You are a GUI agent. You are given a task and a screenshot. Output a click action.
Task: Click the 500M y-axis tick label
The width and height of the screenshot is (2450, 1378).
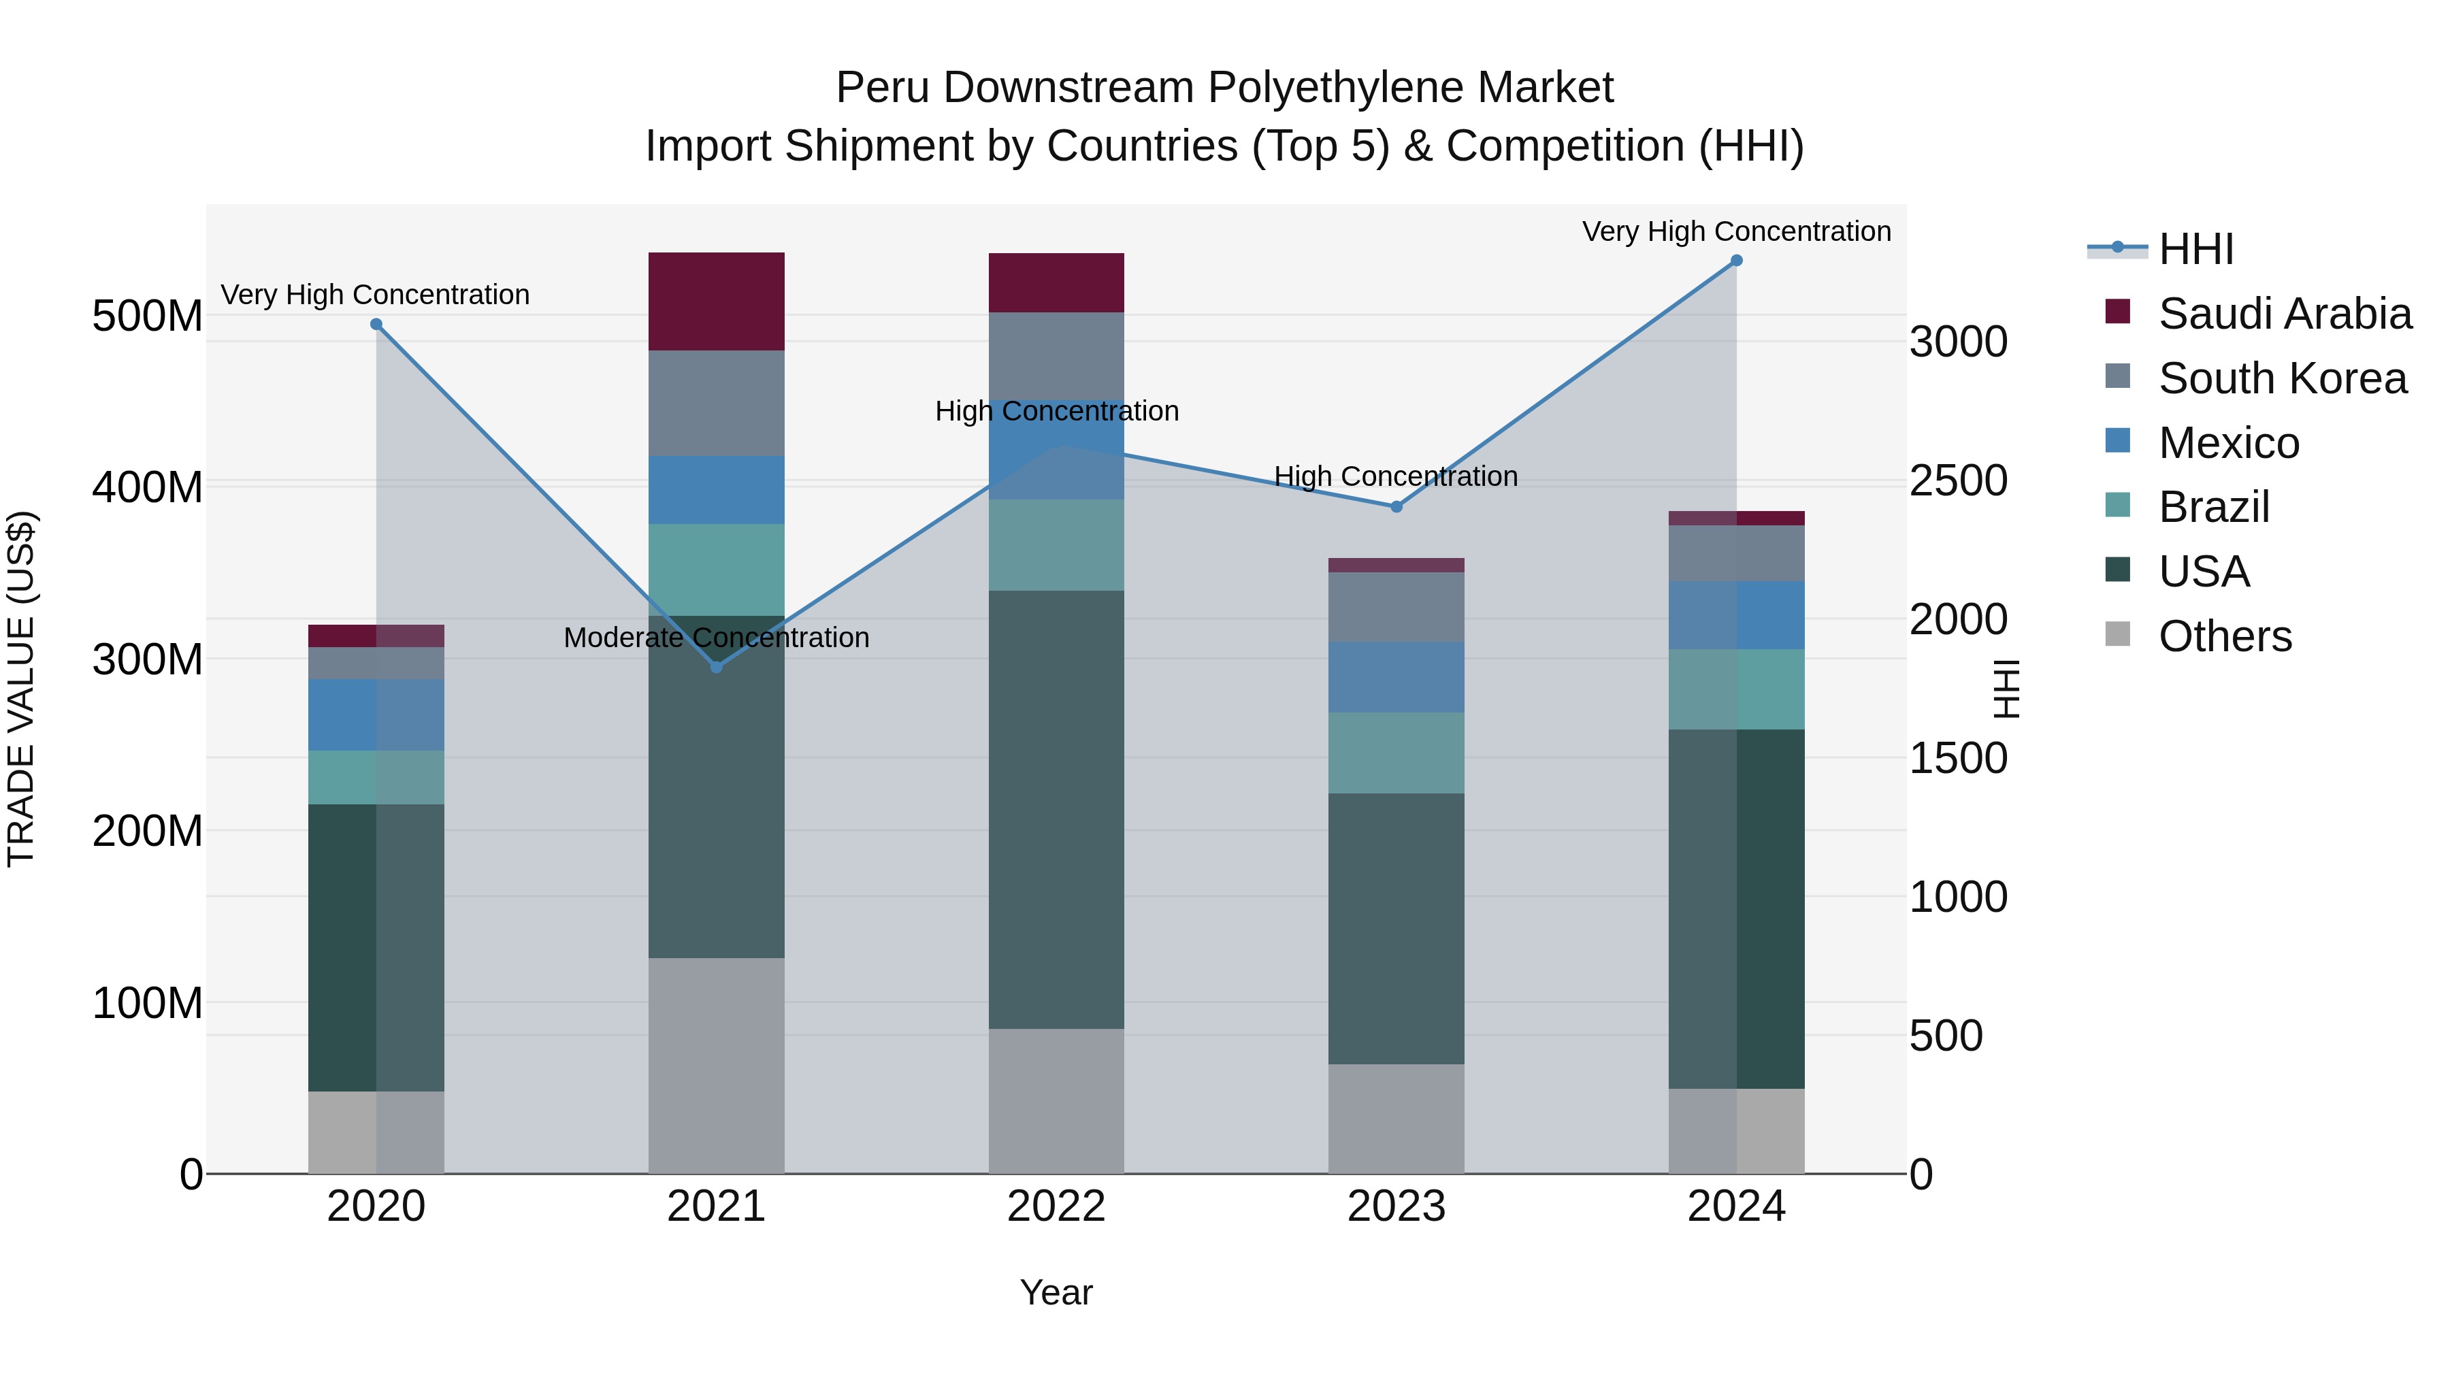148,316
